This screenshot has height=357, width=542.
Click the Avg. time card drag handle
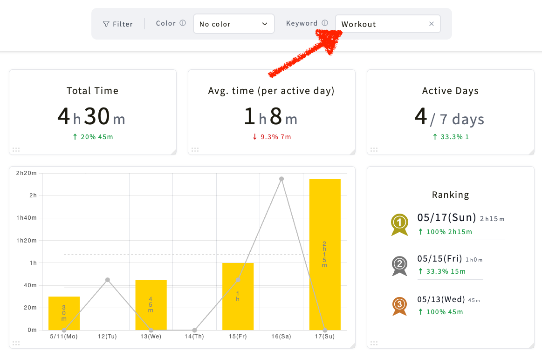point(195,149)
